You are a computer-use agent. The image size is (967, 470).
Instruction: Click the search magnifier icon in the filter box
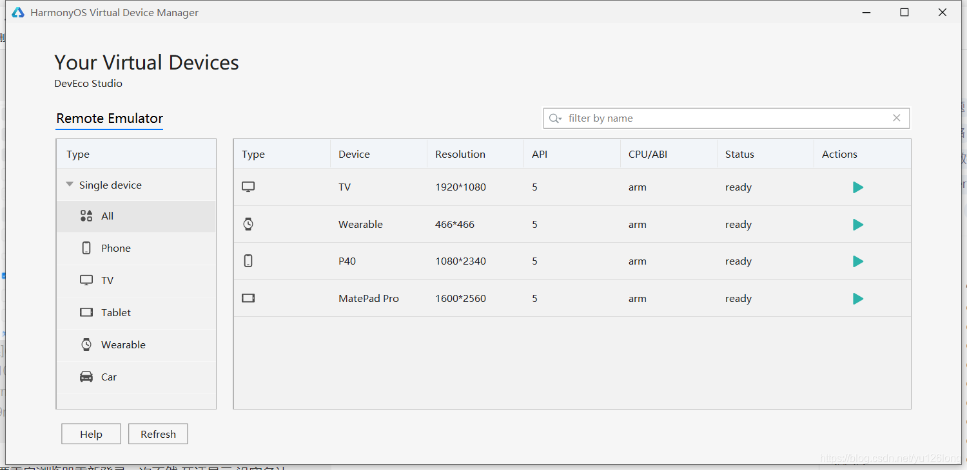[555, 118]
